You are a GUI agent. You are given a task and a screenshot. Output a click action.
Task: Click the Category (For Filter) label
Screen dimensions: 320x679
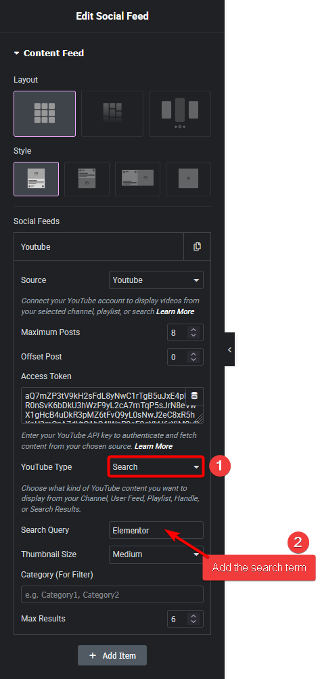tap(57, 575)
